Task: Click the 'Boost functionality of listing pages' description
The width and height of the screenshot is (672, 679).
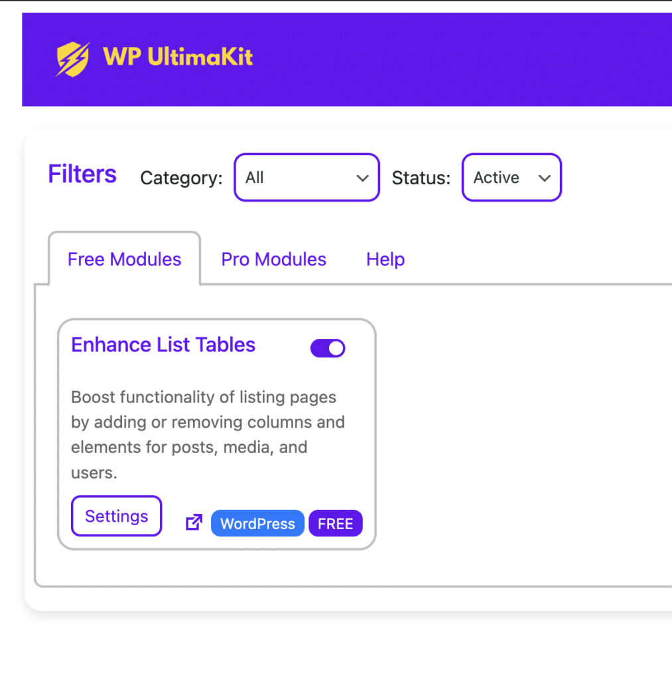Action: coord(208,434)
